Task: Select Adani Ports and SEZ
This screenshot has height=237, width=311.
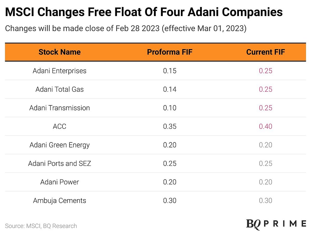Action: 59,163
